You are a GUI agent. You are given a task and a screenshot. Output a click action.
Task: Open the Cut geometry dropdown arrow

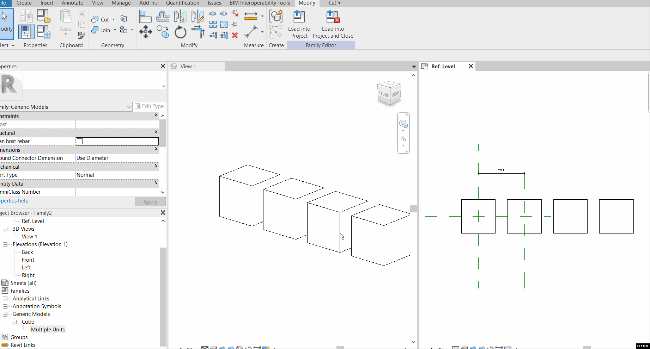click(x=114, y=19)
